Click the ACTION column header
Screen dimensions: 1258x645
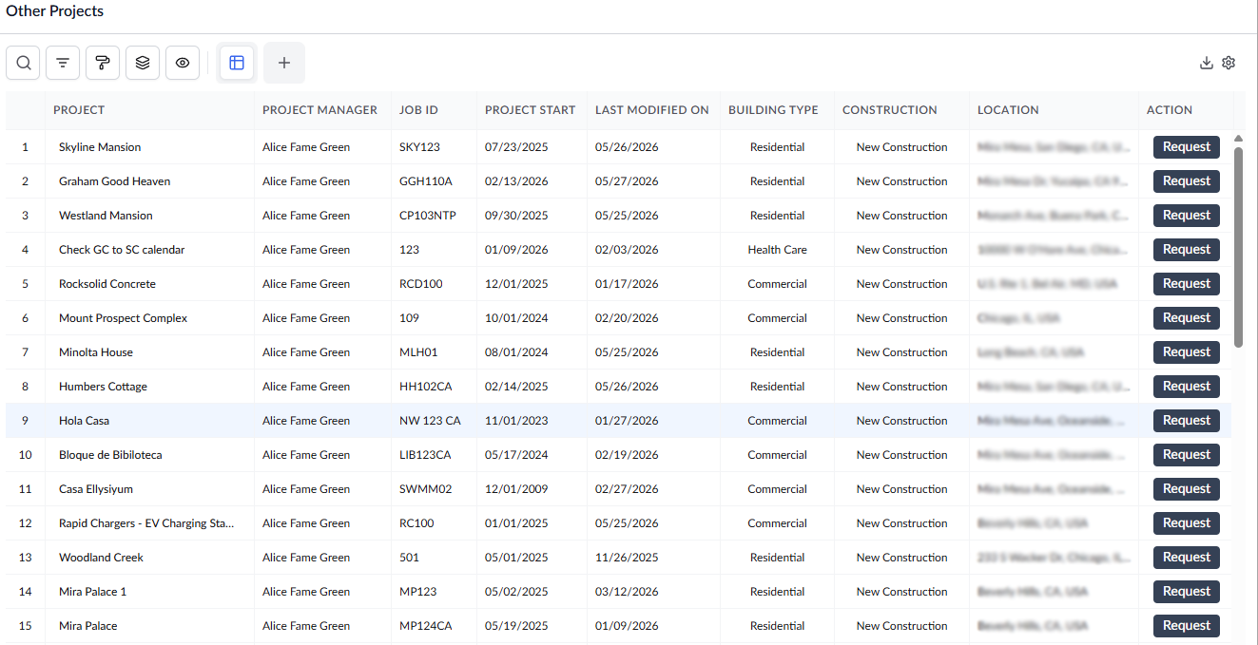[x=1170, y=110]
